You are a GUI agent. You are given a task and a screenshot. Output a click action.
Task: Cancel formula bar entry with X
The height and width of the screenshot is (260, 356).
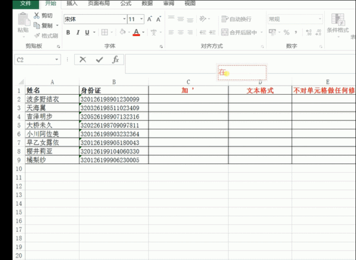(x=83, y=60)
